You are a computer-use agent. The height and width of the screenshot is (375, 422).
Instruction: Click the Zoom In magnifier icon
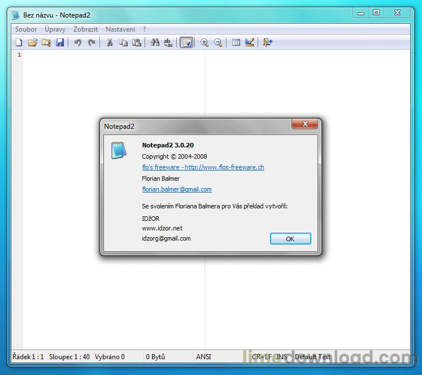tap(205, 42)
